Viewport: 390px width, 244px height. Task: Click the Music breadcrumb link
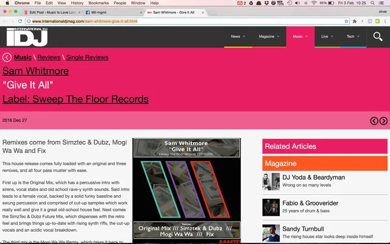(23, 57)
